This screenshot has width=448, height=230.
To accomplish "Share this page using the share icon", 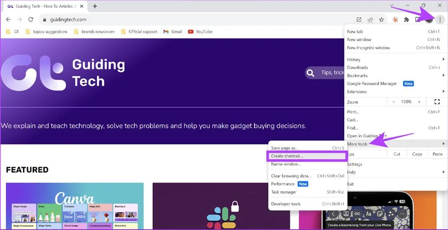I will (x=370, y=20).
